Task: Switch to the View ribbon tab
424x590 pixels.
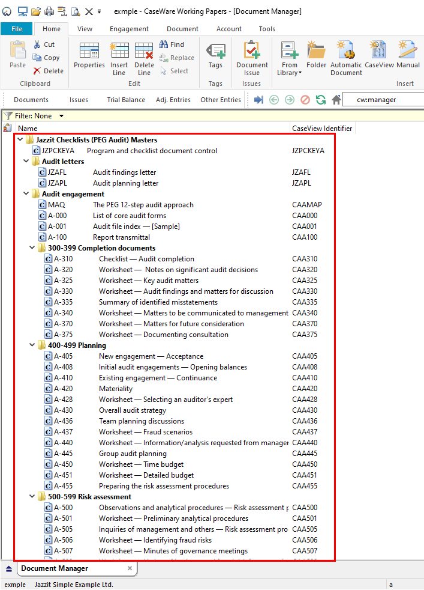Action: (85, 29)
